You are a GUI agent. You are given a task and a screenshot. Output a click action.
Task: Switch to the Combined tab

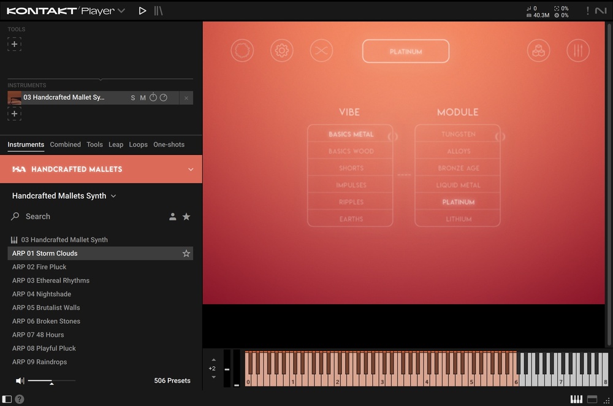tap(66, 144)
